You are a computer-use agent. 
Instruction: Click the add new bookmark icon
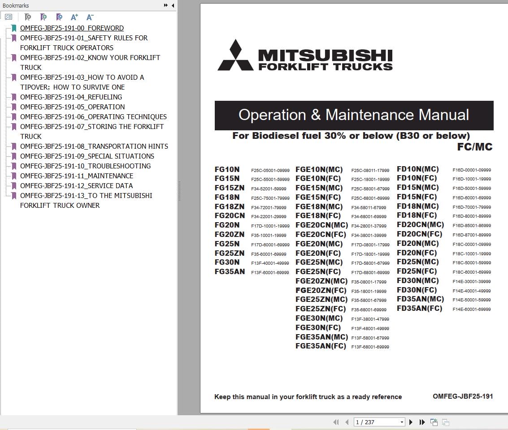(43, 17)
